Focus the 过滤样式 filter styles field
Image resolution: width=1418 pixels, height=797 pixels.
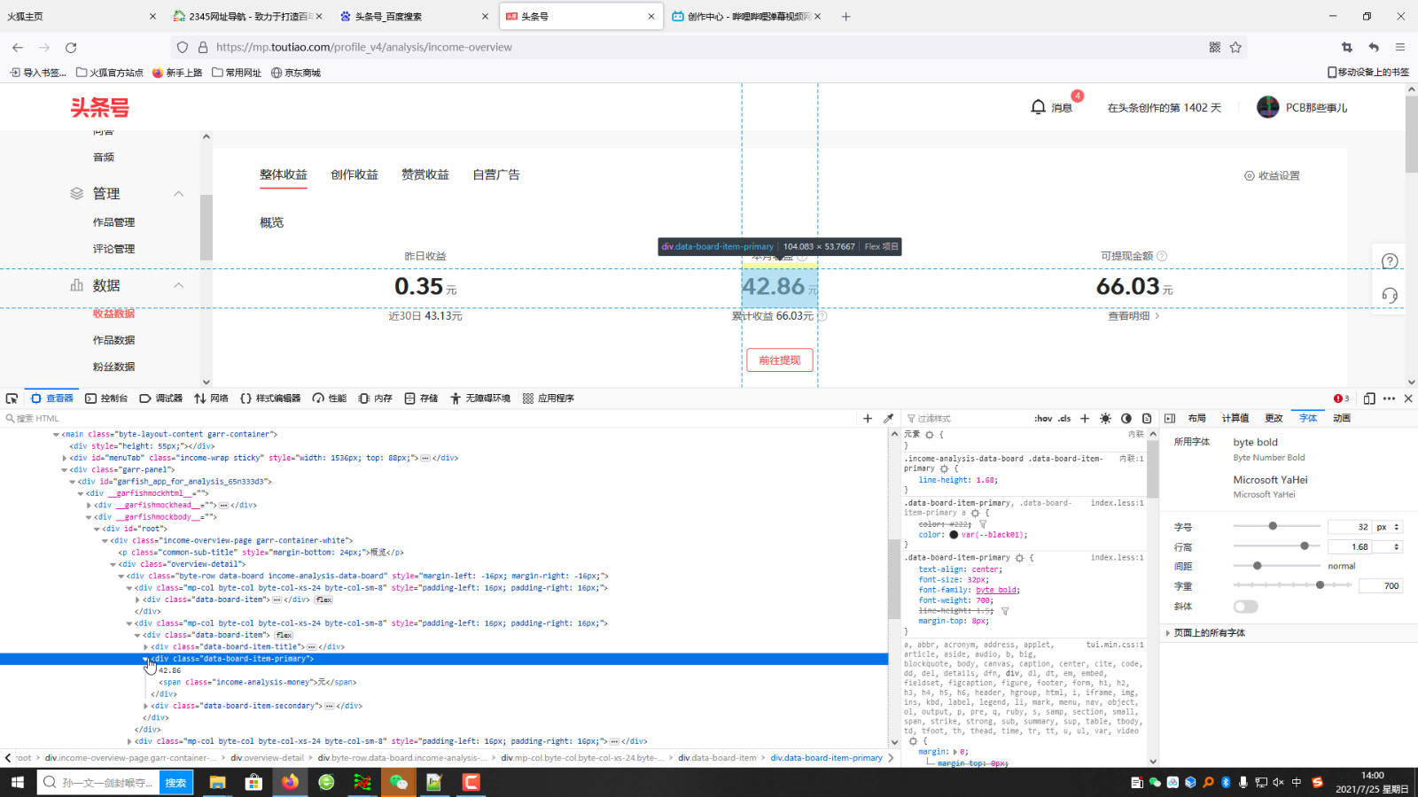coord(966,418)
